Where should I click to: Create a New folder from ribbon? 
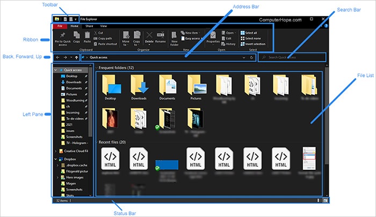tap(175, 39)
